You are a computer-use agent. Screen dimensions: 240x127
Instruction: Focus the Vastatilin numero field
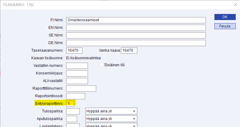pyautogui.click(x=77, y=66)
